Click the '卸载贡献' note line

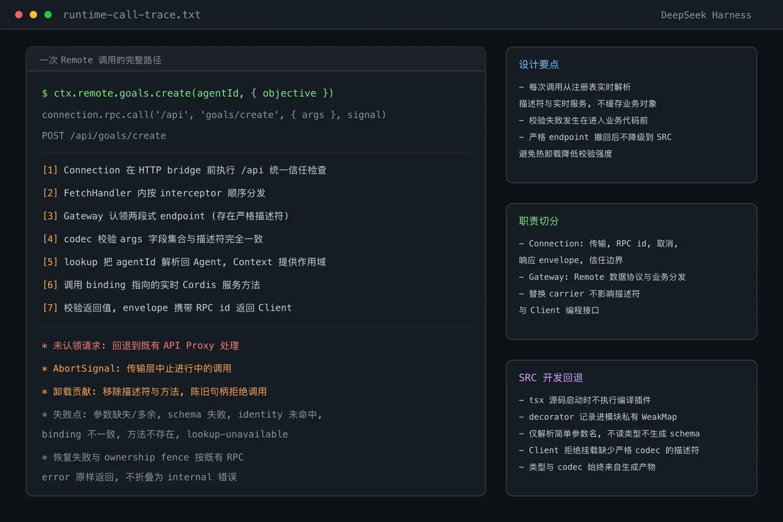(x=155, y=391)
